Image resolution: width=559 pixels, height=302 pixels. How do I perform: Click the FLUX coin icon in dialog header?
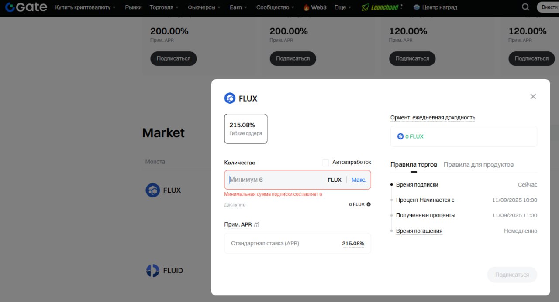(x=230, y=98)
